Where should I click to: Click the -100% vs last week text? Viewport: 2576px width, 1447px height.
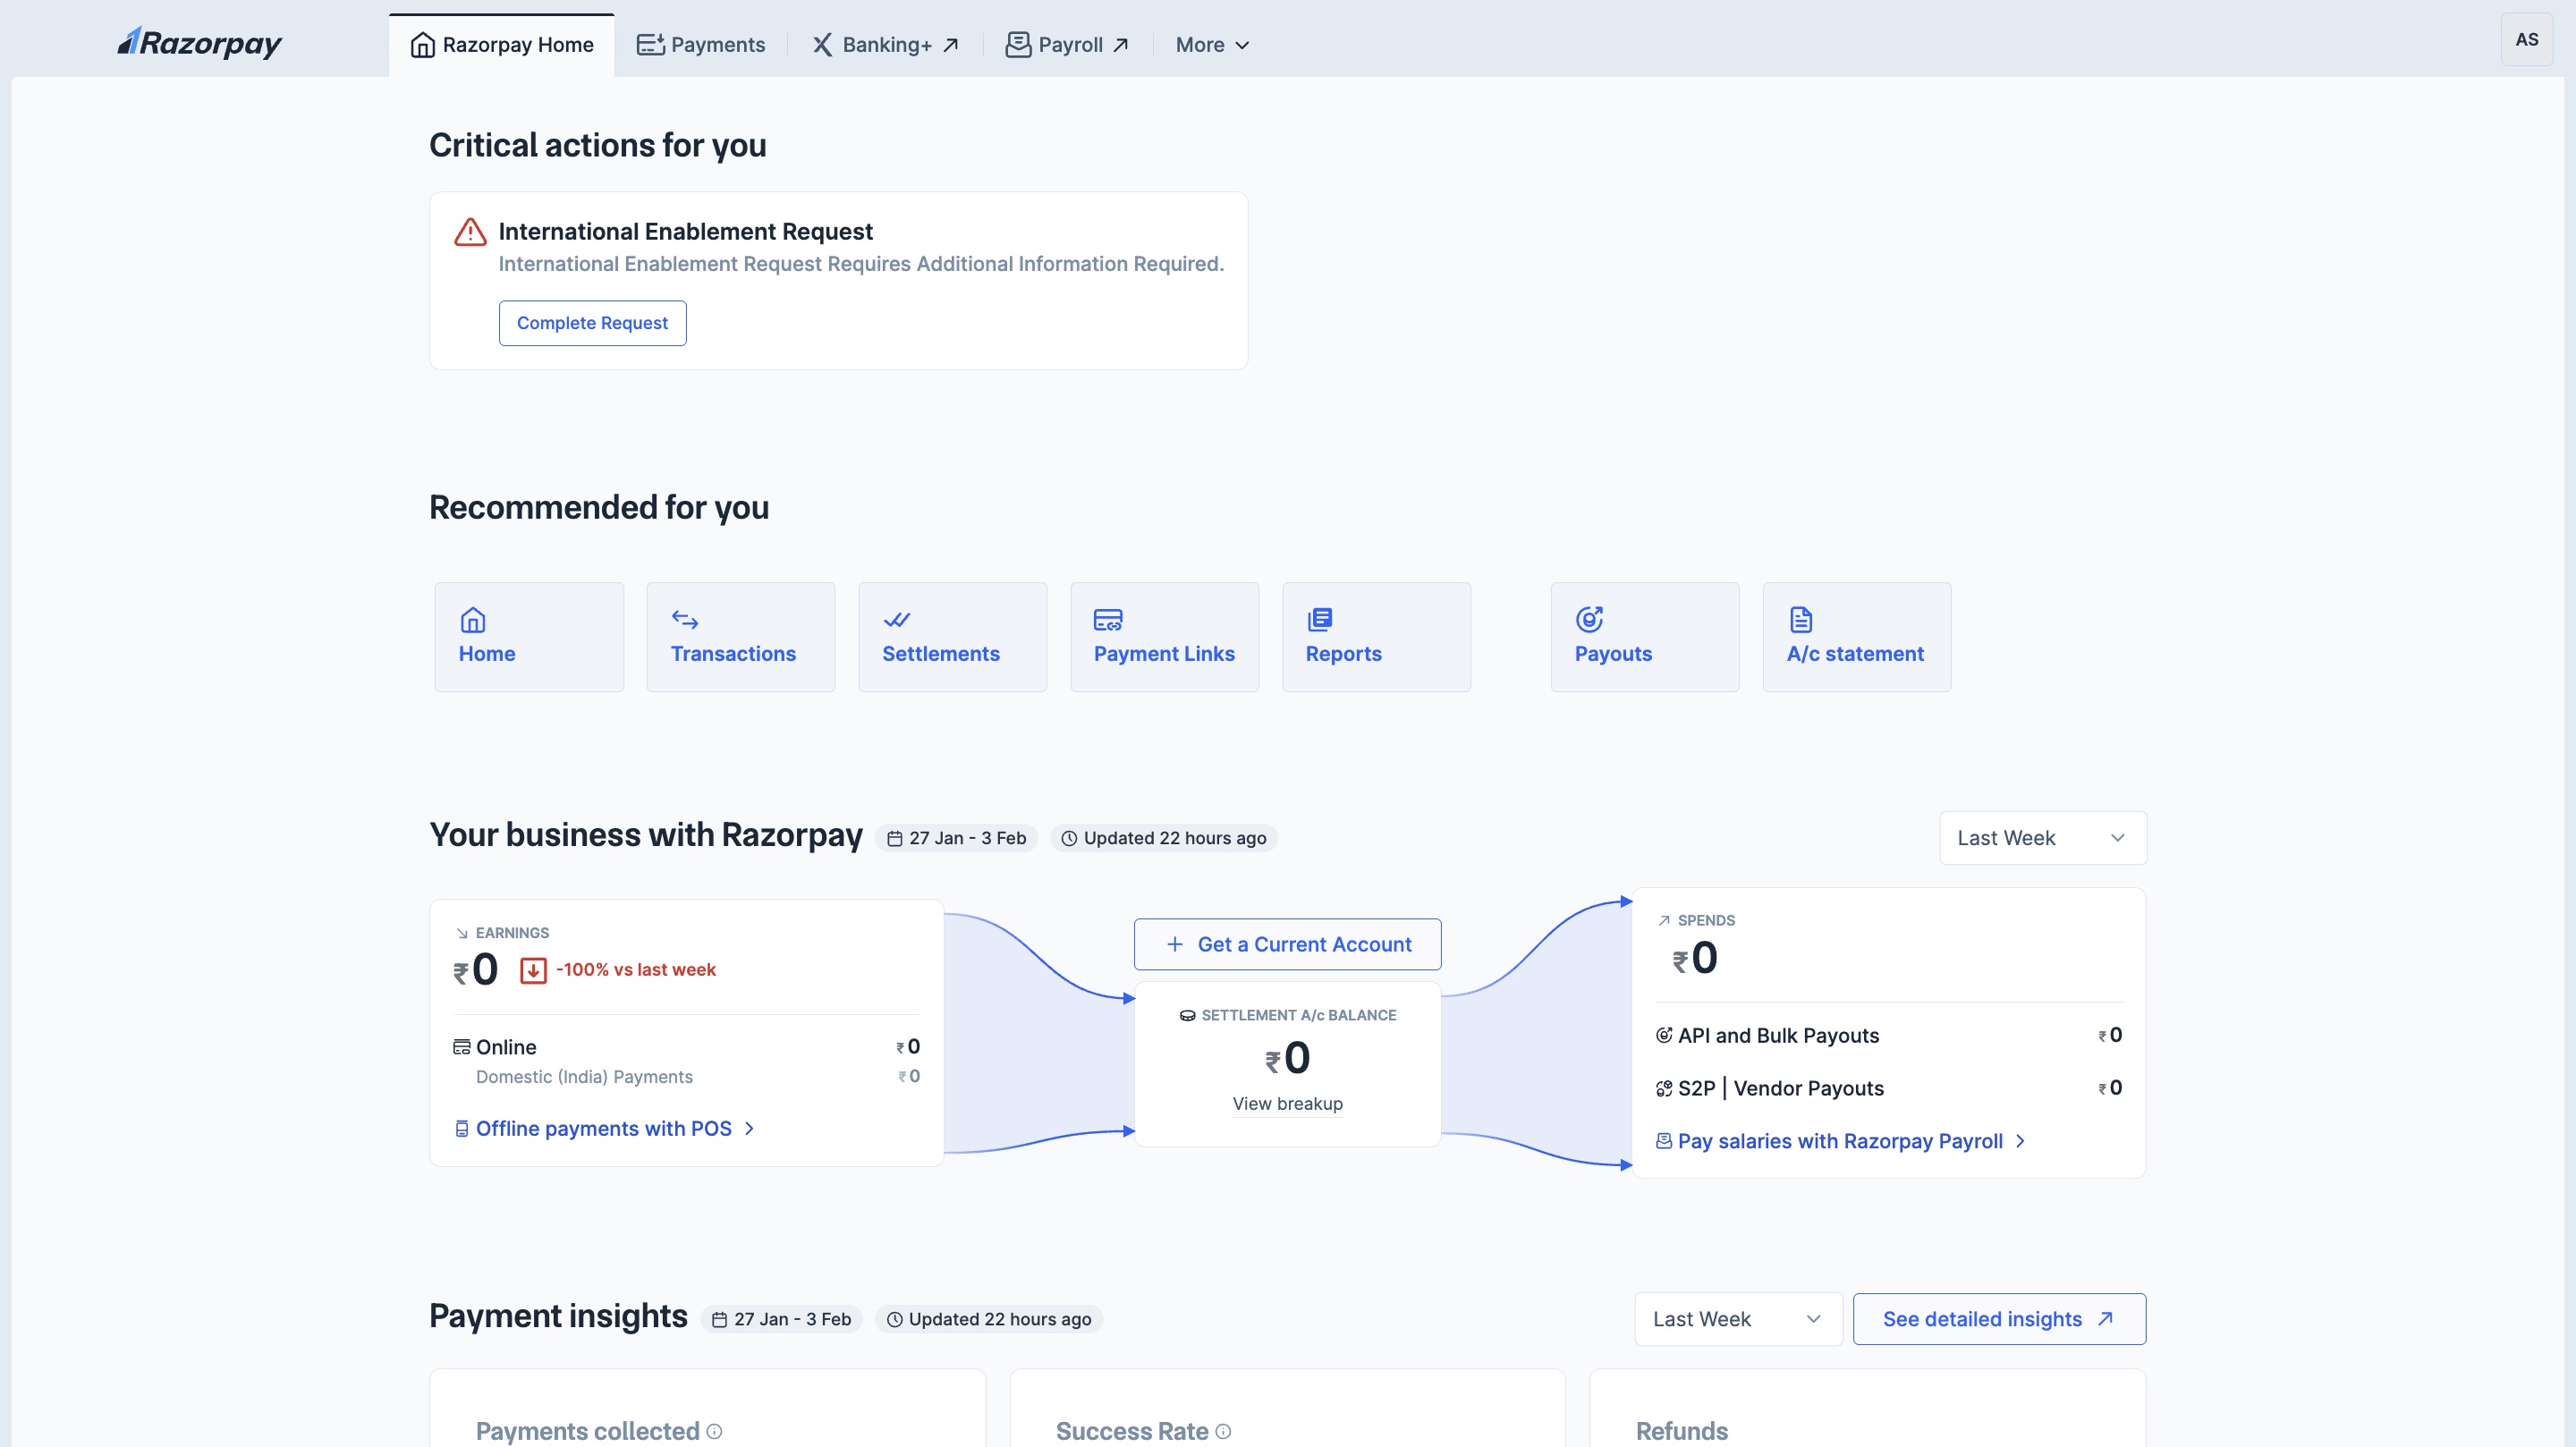click(636, 970)
